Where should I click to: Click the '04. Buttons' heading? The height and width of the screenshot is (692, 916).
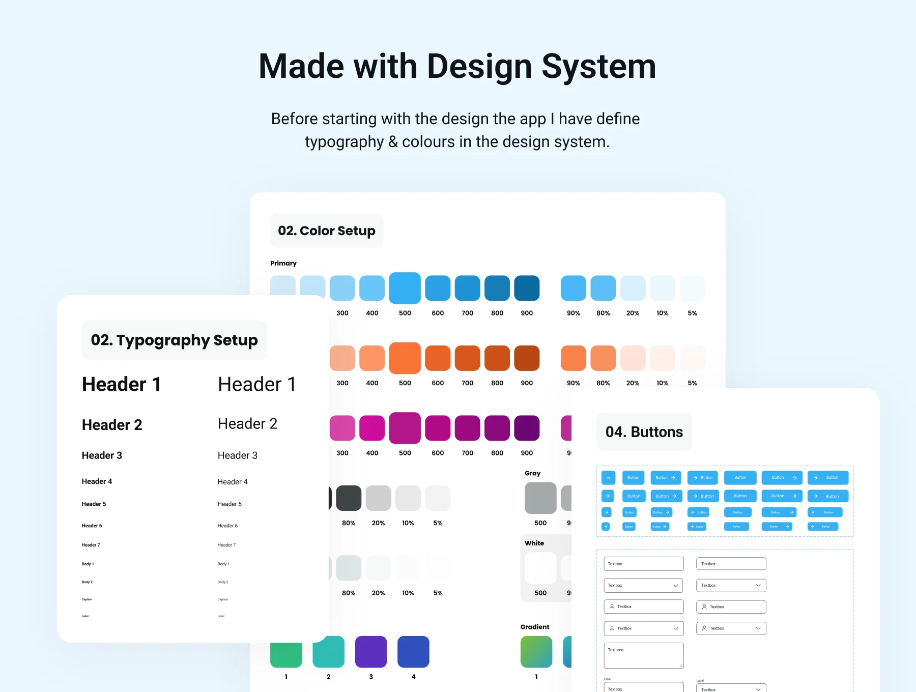point(644,432)
